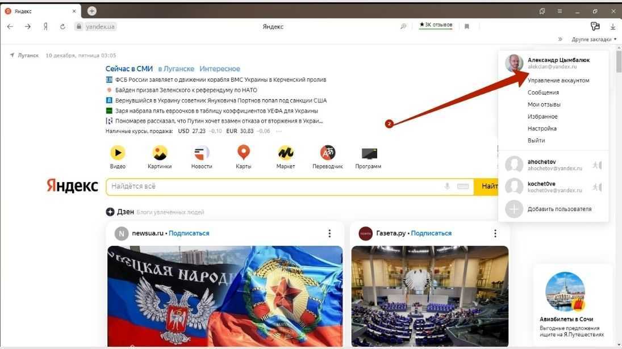
Task: Click Подписаться next to newsua.ru
Action: pyautogui.click(x=189, y=233)
